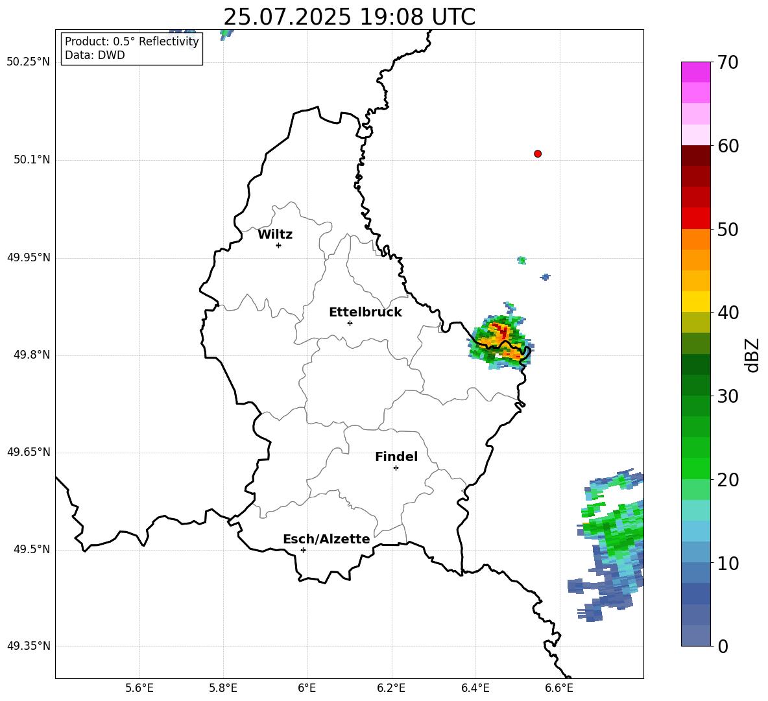768x701 pixels.
Task: Click the bright green colorbar segment just above 20
Action: tap(696, 468)
